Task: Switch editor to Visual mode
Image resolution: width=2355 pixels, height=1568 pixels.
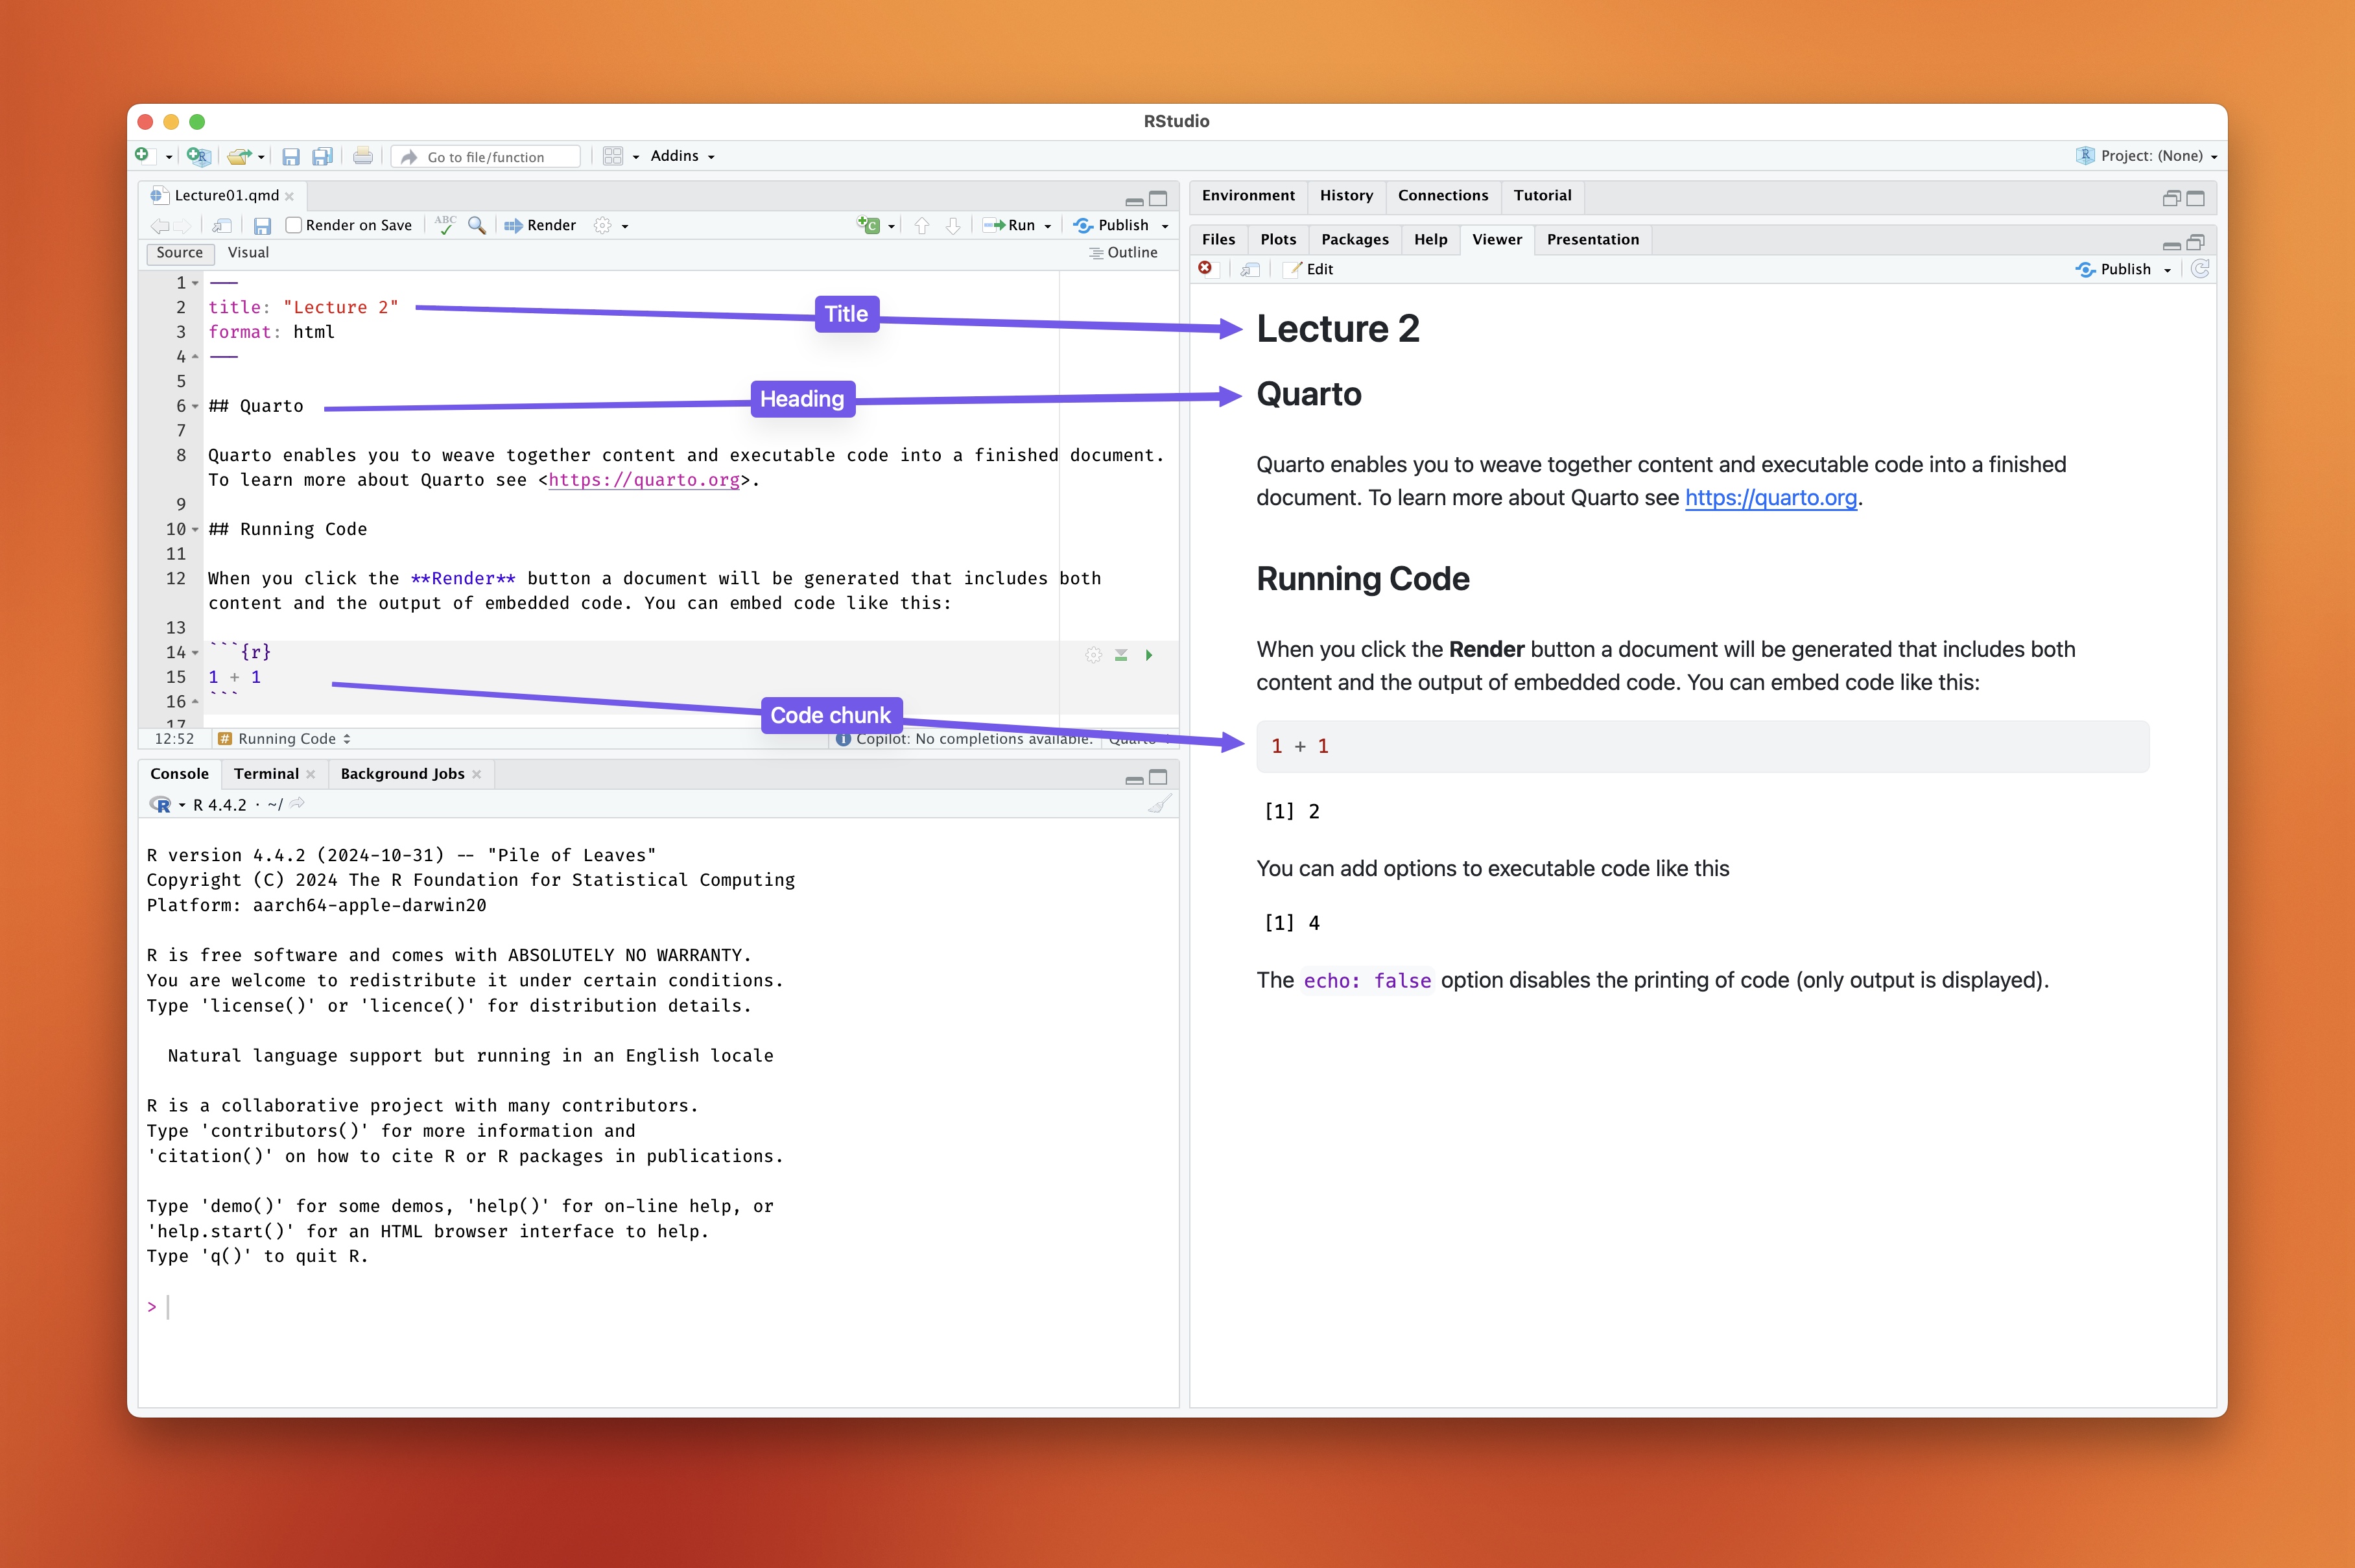Action: pos(248,253)
